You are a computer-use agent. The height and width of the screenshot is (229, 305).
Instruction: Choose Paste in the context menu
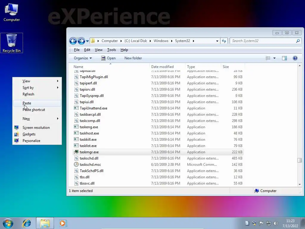coord(37,103)
